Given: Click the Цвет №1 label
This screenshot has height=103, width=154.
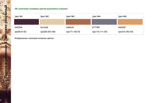Looking at the screenshot, I should coord(19,17).
